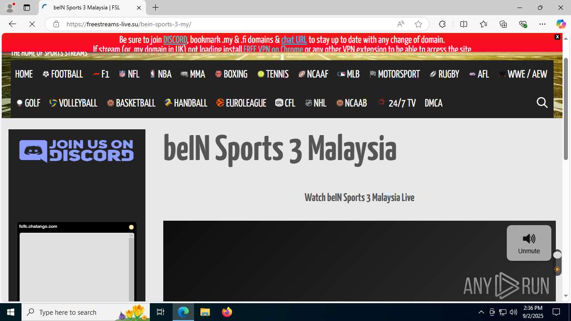Image resolution: width=571 pixels, height=321 pixels.
Task: Open BASKETBALL streams
Action: 131,103
